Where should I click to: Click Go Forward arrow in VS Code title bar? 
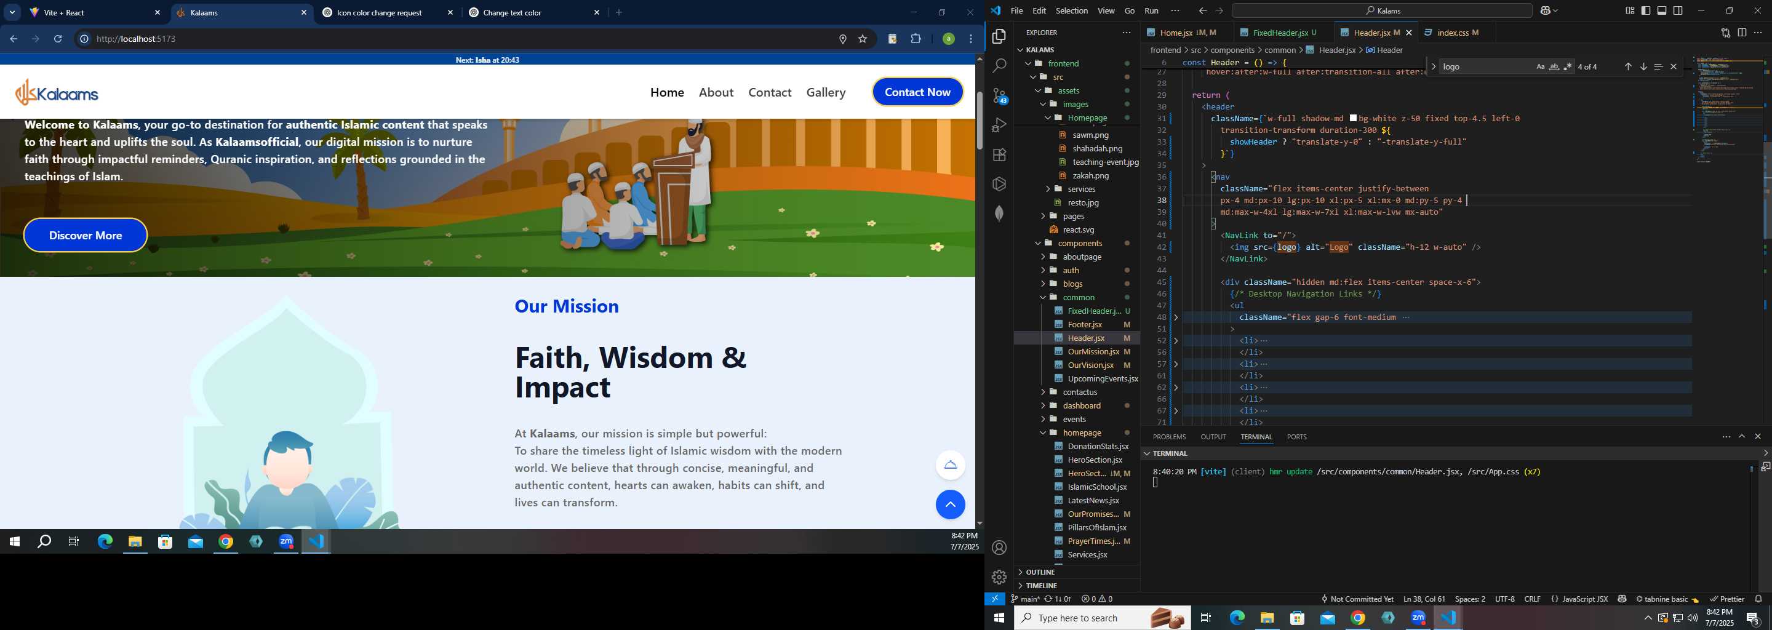point(1219,11)
